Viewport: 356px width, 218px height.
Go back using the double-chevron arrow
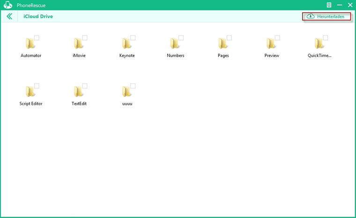[x=9, y=16]
